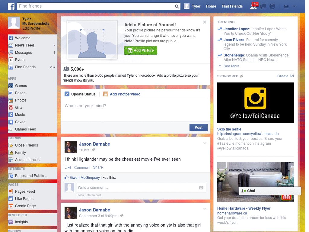Screen dimensions: 309x232
Task: Click Jason Barnabe avatar on 10 hrs post
Action: click(x=71, y=147)
